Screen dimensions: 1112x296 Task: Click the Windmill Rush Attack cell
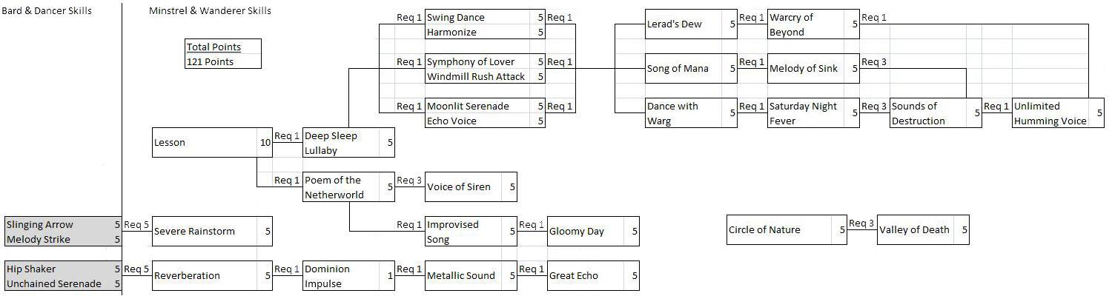[485, 76]
